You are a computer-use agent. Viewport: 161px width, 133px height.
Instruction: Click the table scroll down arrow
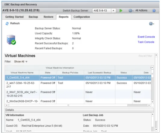click(152, 102)
